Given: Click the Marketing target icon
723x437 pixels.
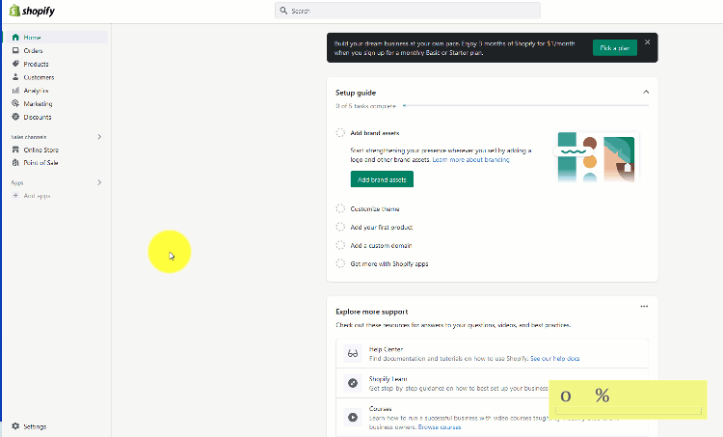Looking at the screenshot, I should click(x=15, y=104).
